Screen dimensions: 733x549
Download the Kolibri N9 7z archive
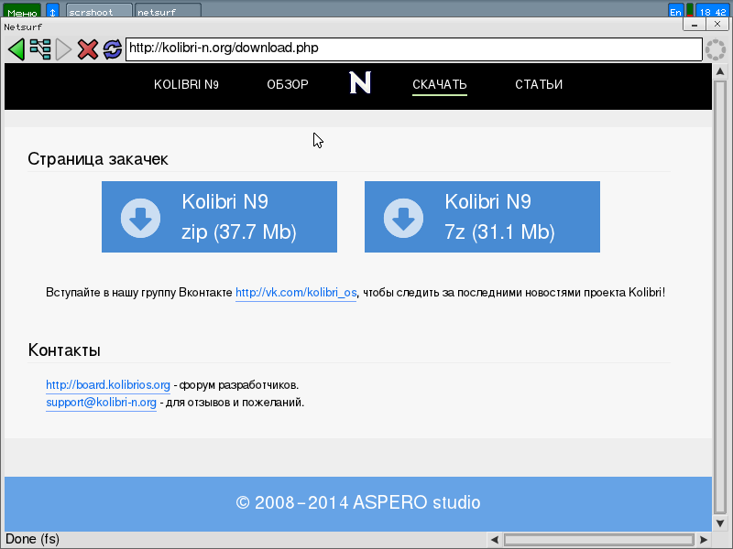pos(482,216)
